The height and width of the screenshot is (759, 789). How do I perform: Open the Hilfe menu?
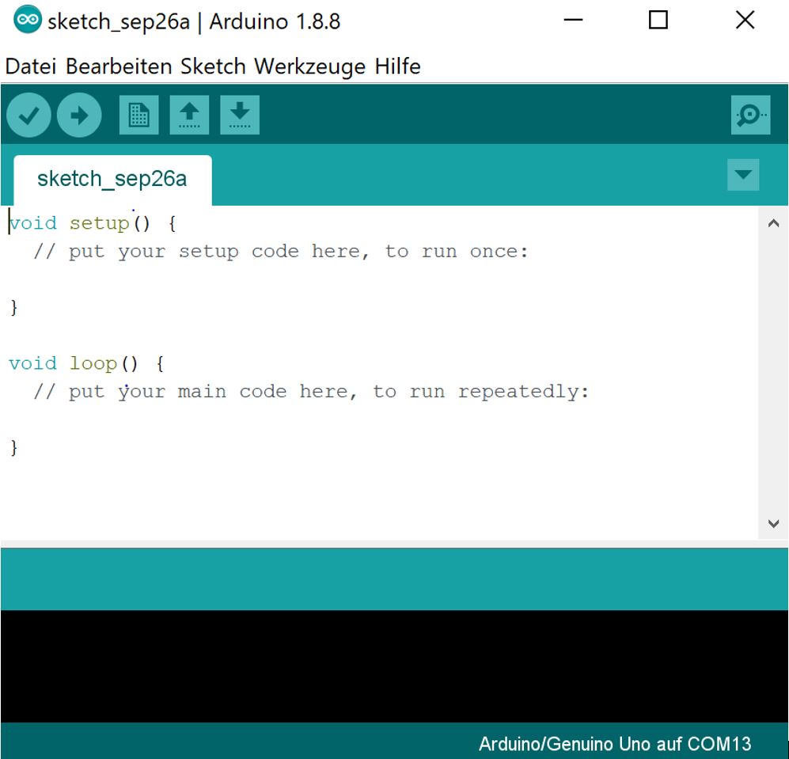(x=397, y=66)
